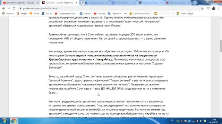Close the Kamran Seyidov YouTube tab
The height and width of the screenshot is (124, 222).
pos(38,3)
